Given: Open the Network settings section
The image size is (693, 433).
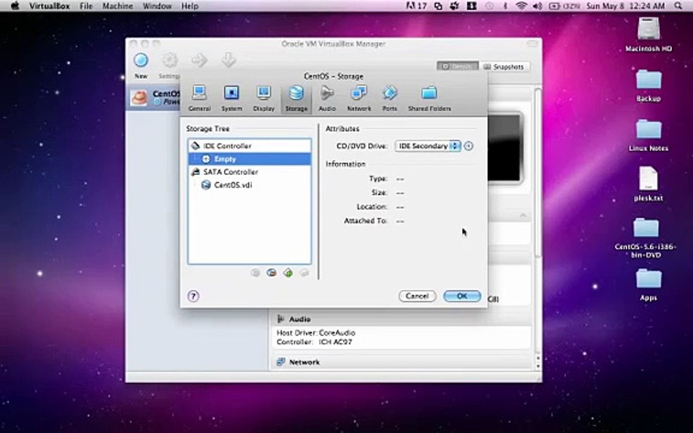Looking at the screenshot, I should click(x=359, y=98).
